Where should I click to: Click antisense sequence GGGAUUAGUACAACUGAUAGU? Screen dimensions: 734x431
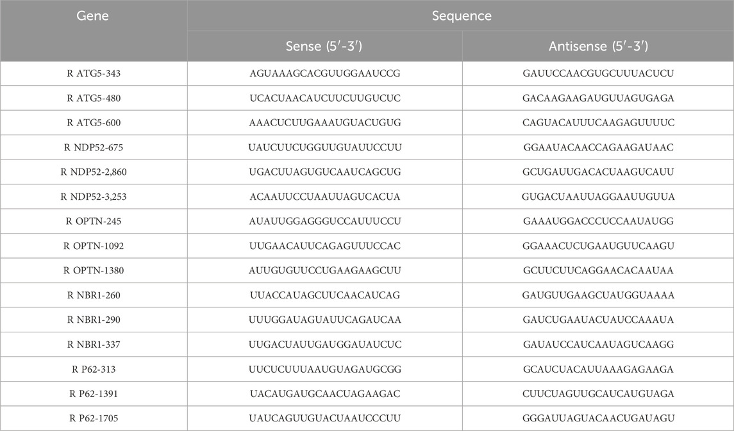597,418
